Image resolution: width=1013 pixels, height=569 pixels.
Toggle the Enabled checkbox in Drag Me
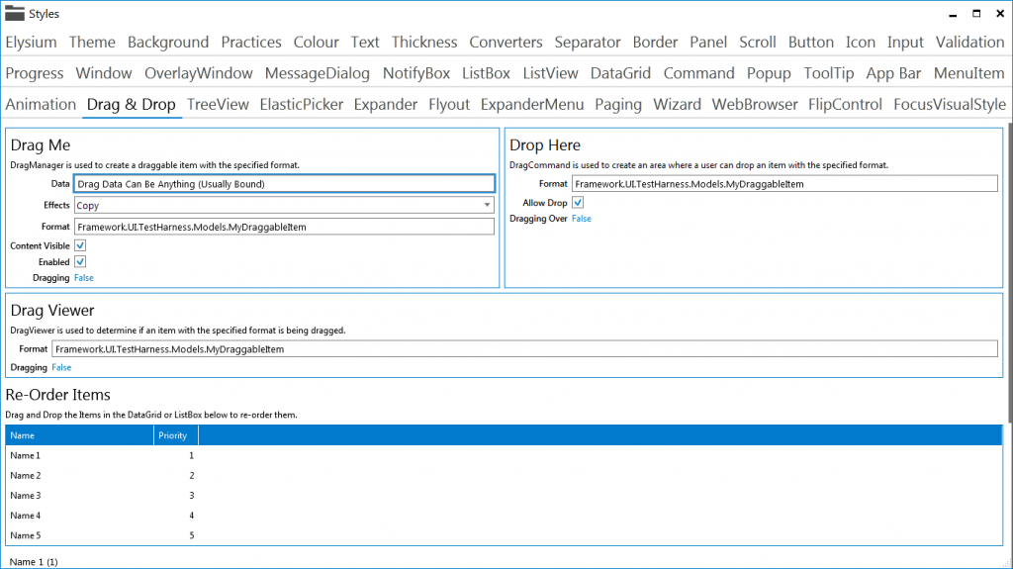(80, 262)
